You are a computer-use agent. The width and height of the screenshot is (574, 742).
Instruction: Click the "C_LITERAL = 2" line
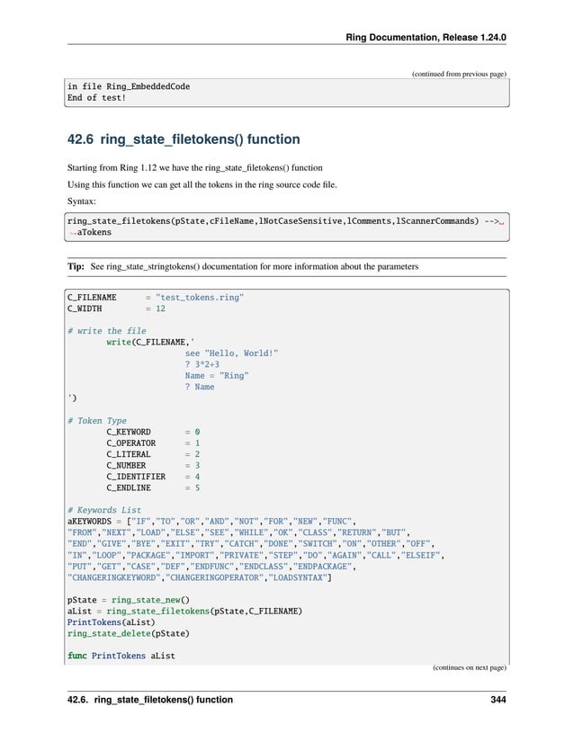pyautogui.click(x=153, y=454)
